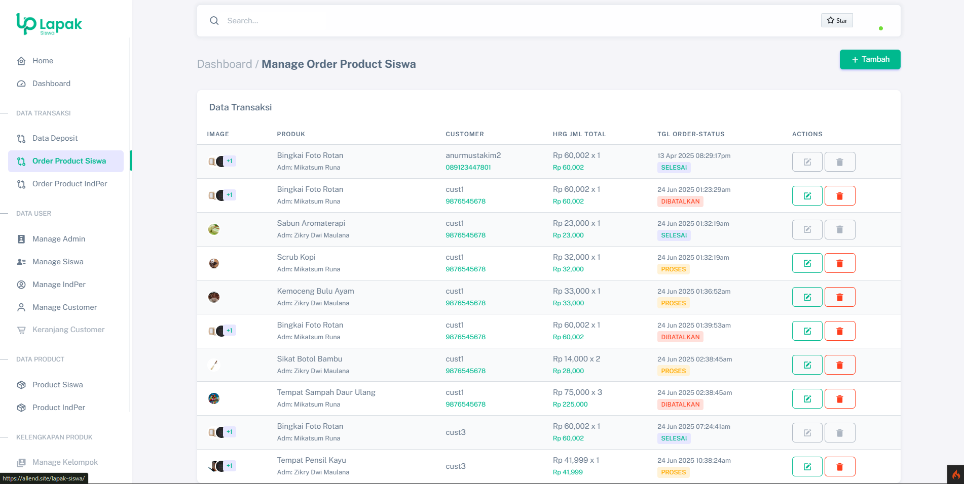Click the Dashboard breadcrumb link
Viewport: 964px width, 484px height.
[x=224, y=64]
